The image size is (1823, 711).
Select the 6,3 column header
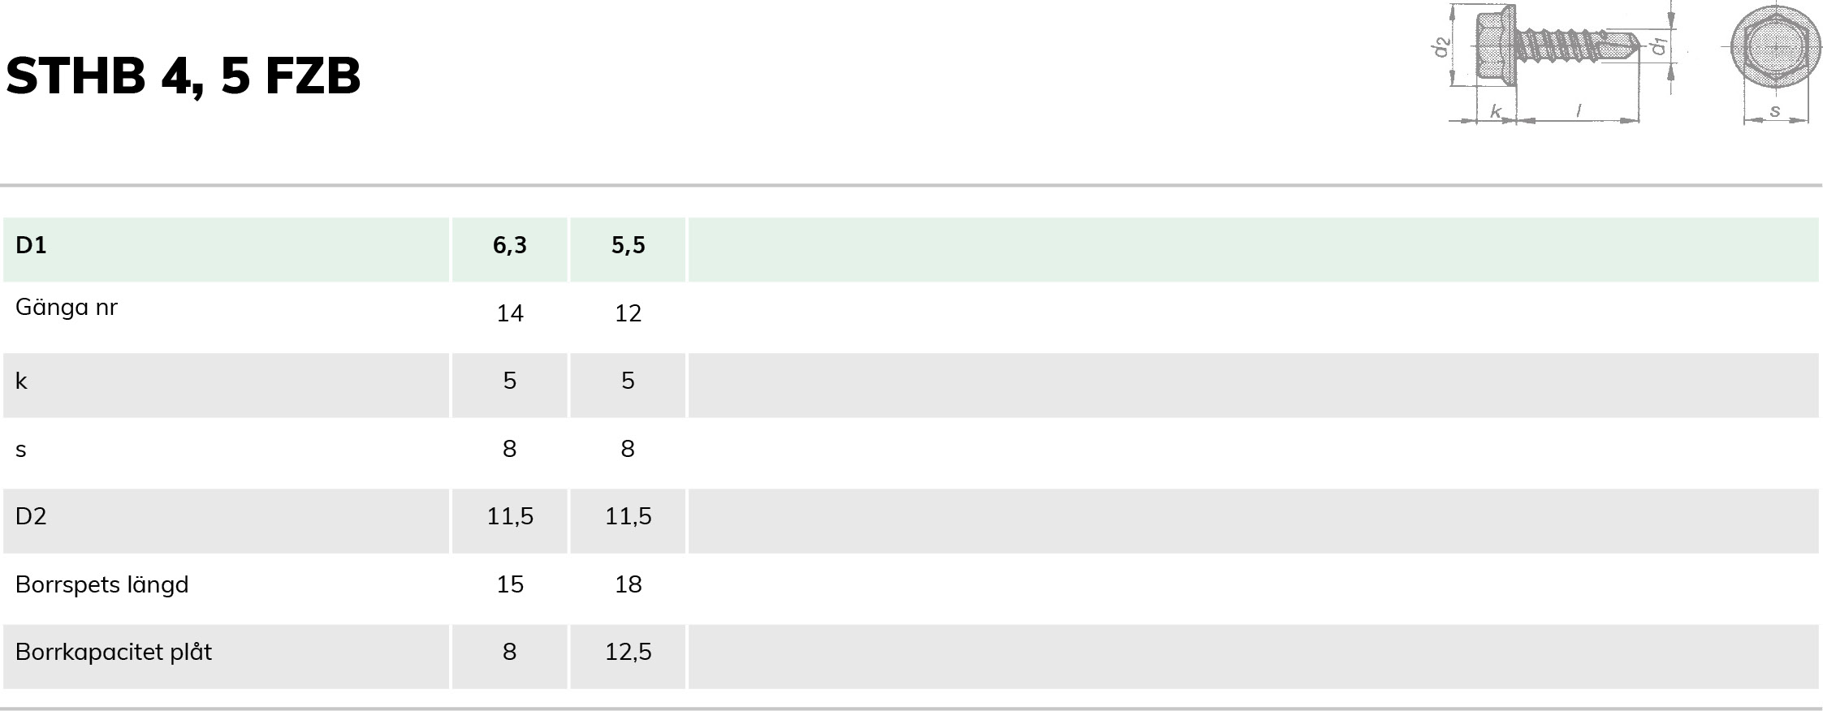(510, 249)
